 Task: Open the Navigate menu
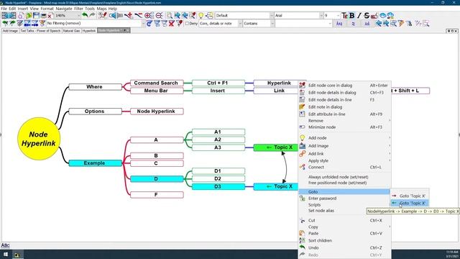tap(64, 9)
